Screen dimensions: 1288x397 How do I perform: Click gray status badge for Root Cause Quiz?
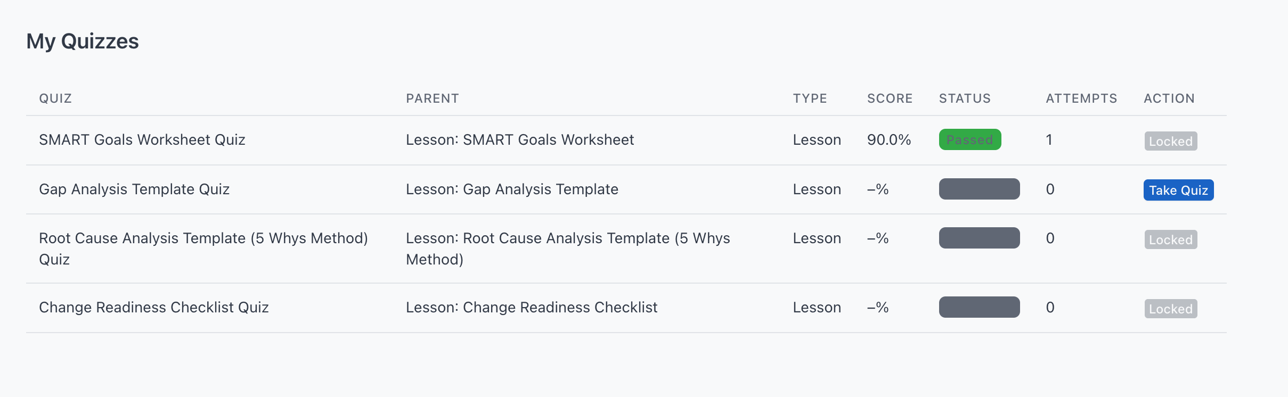pos(979,238)
